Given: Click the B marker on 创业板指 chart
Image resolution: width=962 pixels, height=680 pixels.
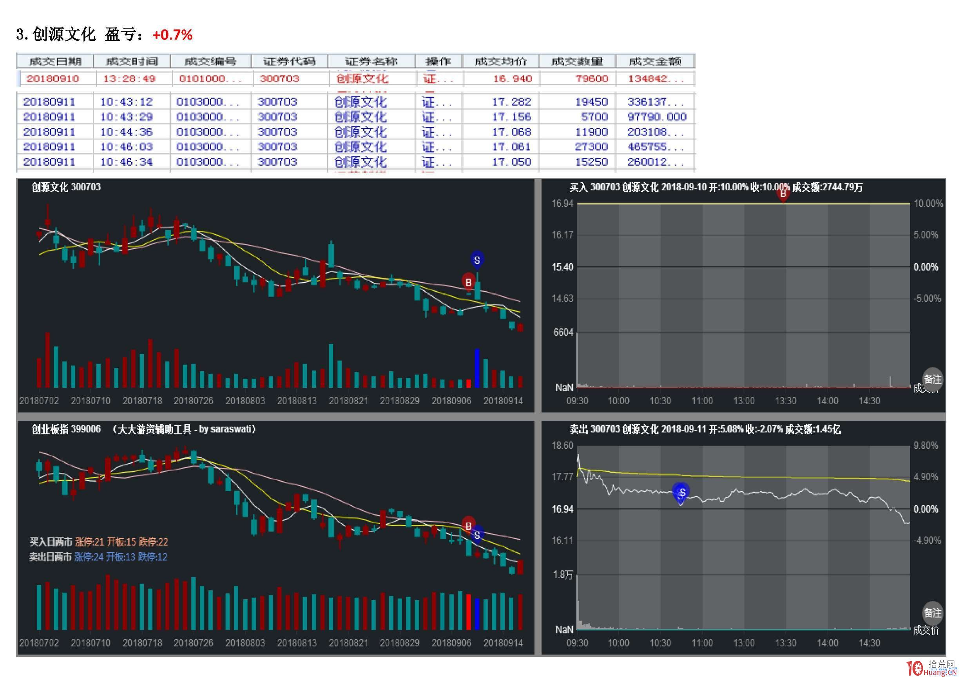Looking at the screenshot, I should (x=468, y=525).
